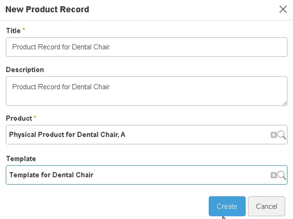293x219 pixels.
Task: Click the required asterisk beside Title
Action: coord(24,30)
